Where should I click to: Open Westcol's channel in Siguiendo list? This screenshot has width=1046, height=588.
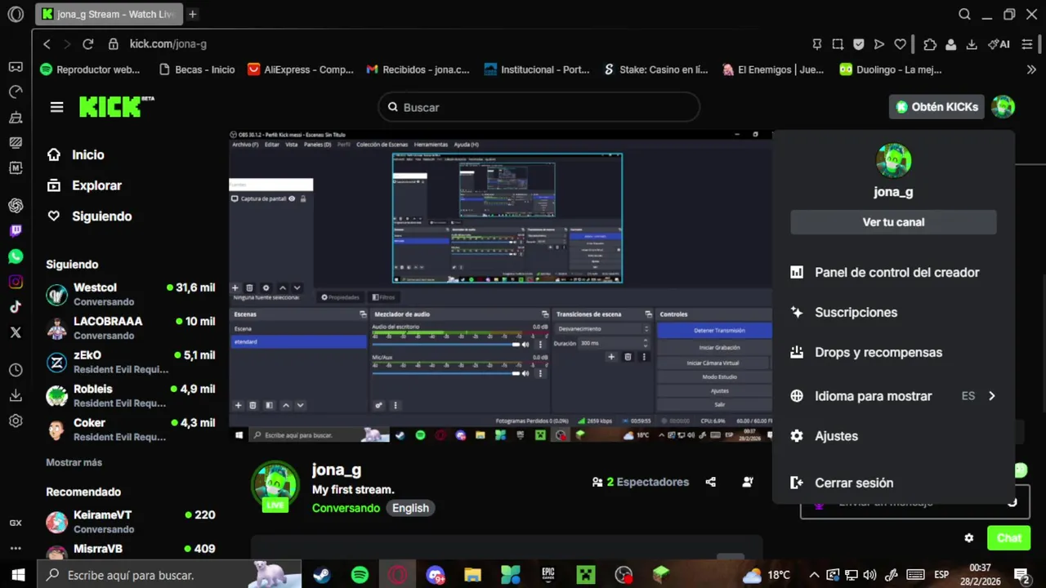[x=131, y=294]
